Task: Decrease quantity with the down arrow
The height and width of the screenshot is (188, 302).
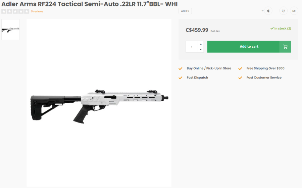Action: point(200,49)
